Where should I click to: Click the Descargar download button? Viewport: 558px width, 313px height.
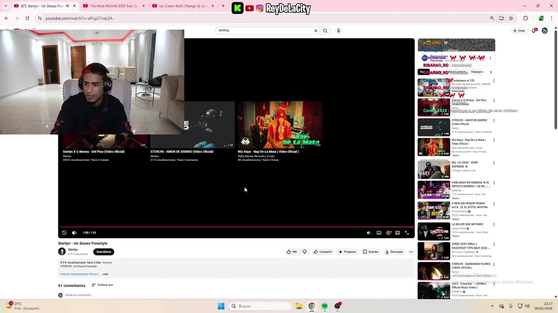394,252
